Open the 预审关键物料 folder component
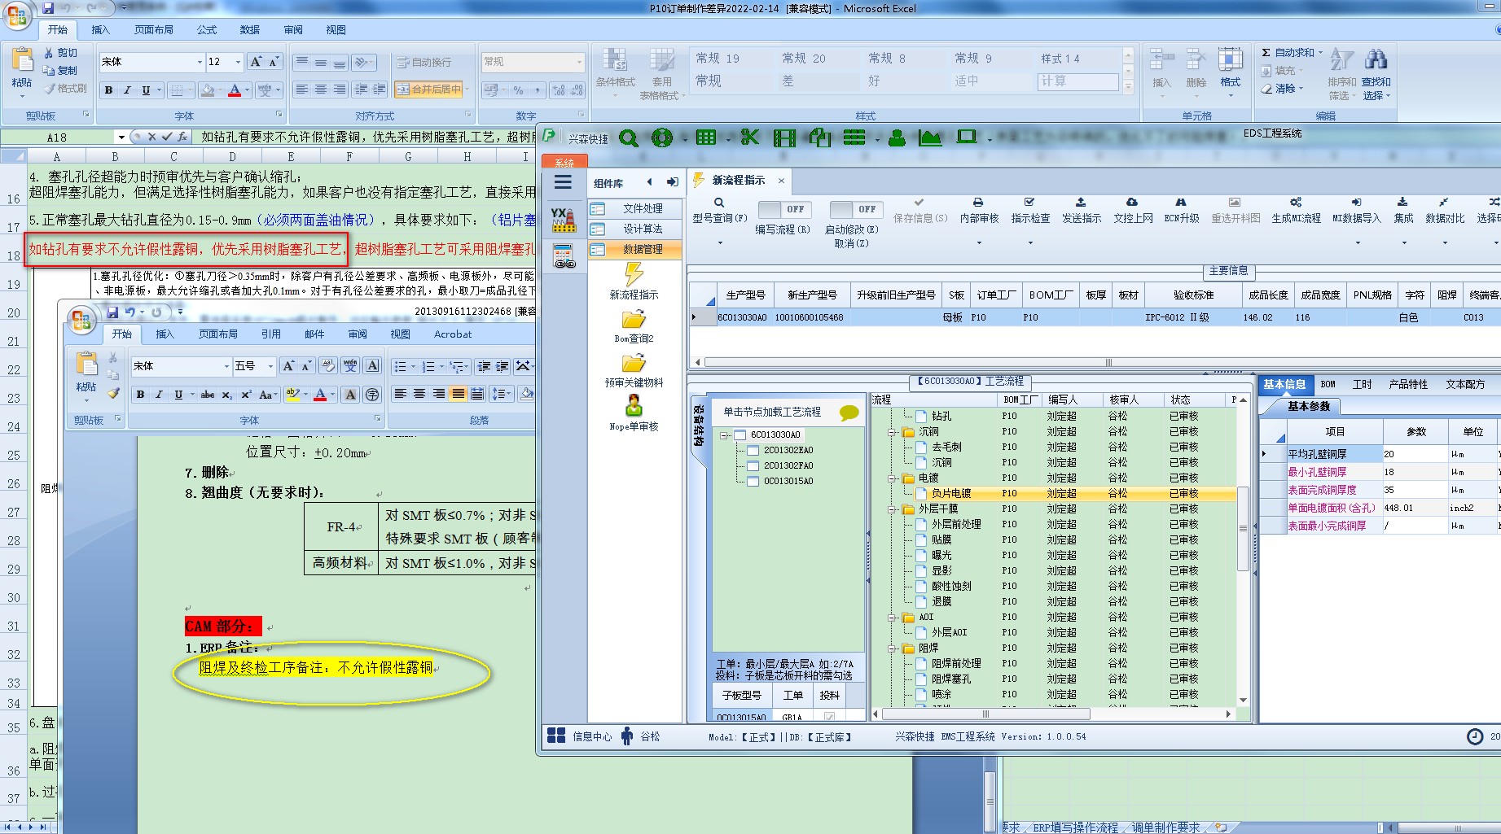1501x834 pixels. click(634, 369)
